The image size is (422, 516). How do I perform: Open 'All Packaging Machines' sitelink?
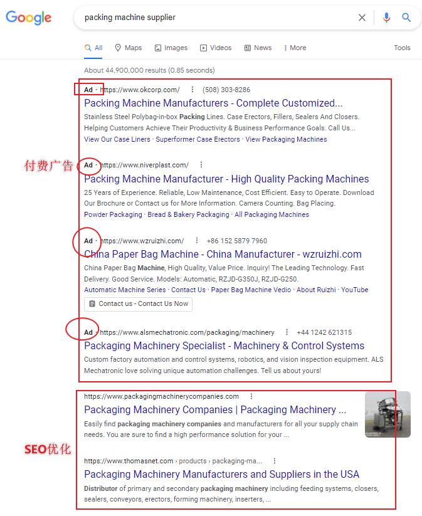pyautogui.click(x=272, y=214)
